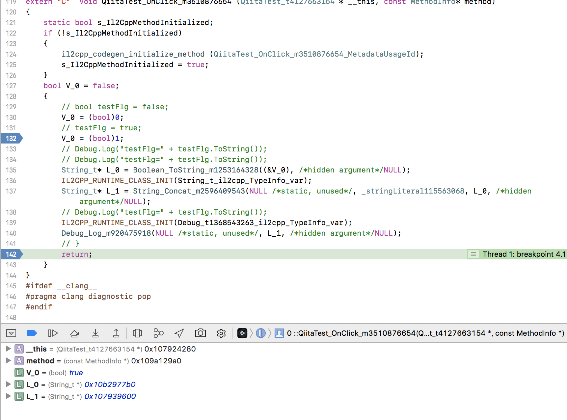Click Debug_Log_m920475918 call on line 140
The image size is (567, 420).
coord(106,233)
